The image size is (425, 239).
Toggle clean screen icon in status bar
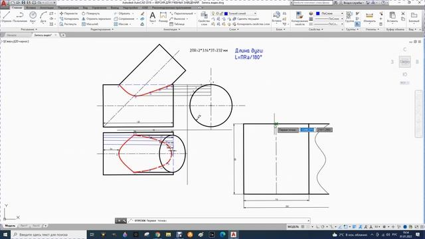416,227
